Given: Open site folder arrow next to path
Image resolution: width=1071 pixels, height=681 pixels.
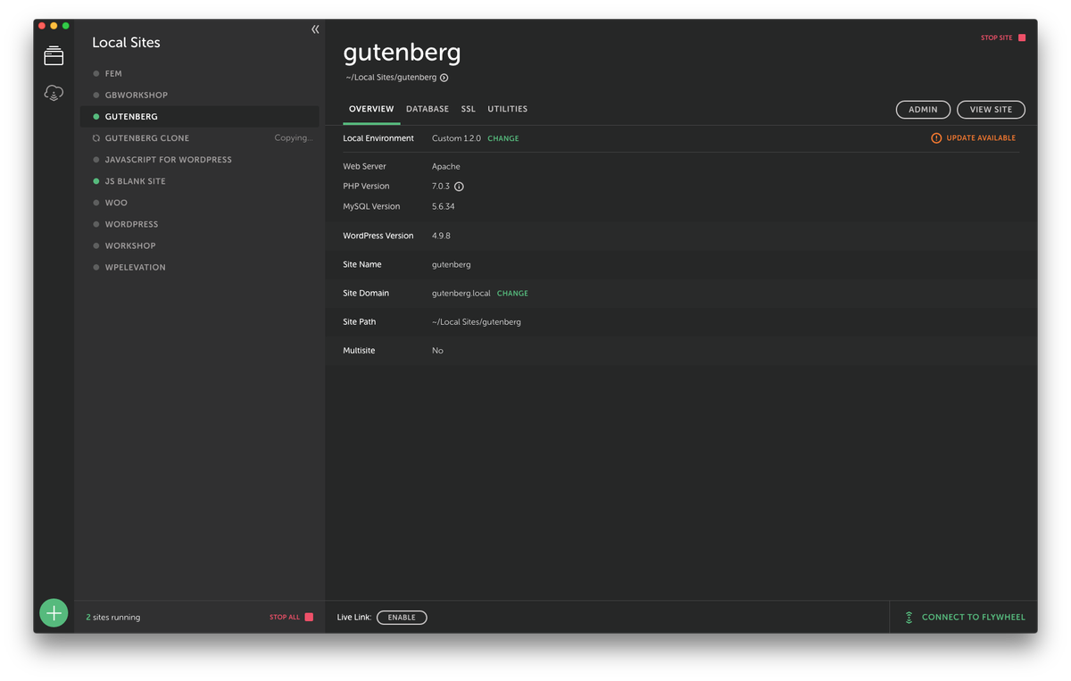Looking at the screenshot, I should click(x=444, y=78).
